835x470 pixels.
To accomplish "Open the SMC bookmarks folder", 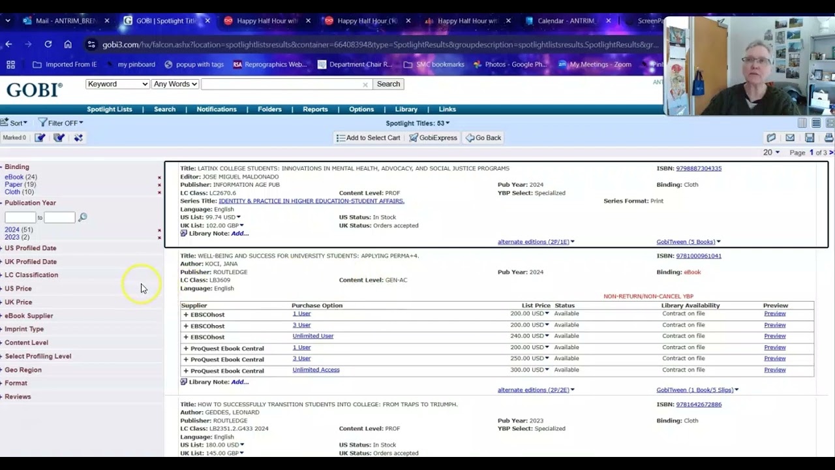I will (434, 65).
